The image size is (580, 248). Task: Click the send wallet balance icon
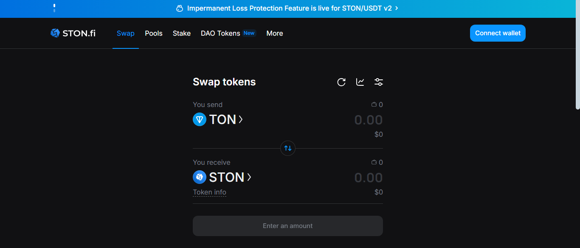click(x=374, y=104)
